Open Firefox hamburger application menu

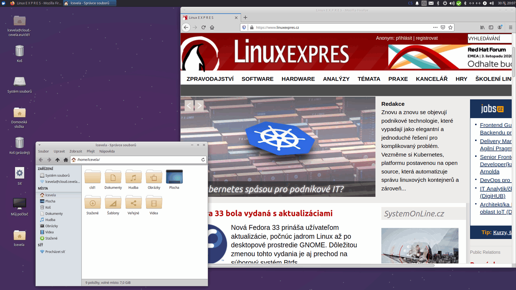tap(511, 27)
